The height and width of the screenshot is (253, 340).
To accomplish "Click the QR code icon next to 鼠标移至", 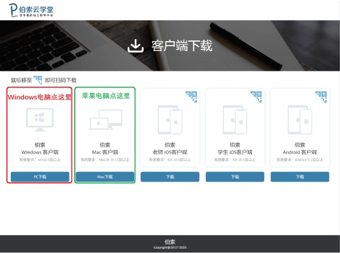I will 38,80.
